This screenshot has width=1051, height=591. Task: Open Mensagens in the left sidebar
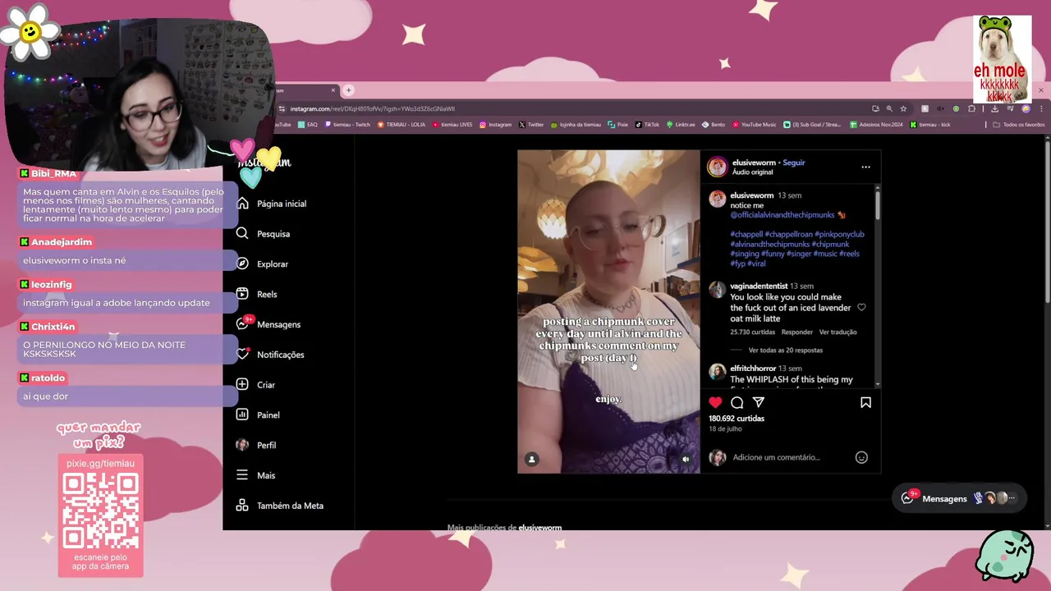(268, 324)
